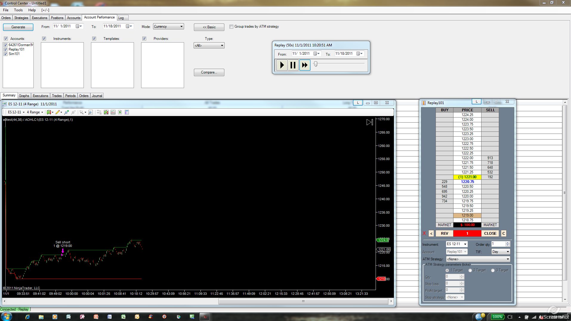The width and height of the screenshot is (571, 321).
Task: Click the replay speed slider handle
Action: [316, 64]
